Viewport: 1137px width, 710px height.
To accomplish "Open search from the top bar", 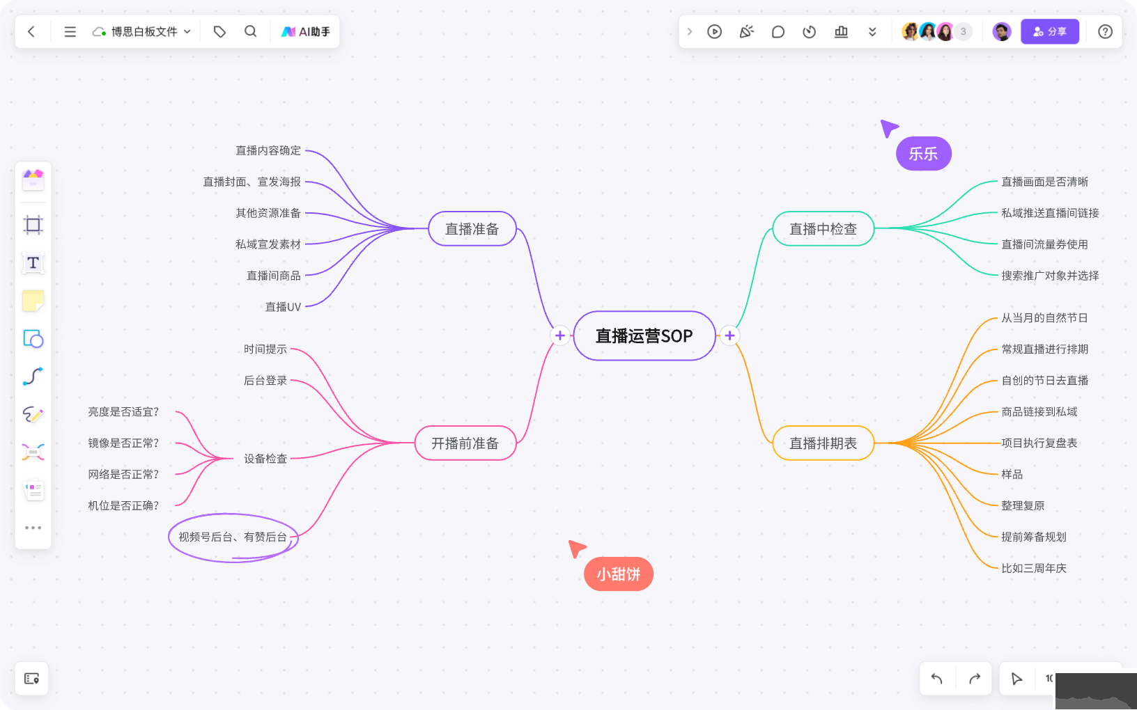I will pyautogui.click(x=251, y=31).
